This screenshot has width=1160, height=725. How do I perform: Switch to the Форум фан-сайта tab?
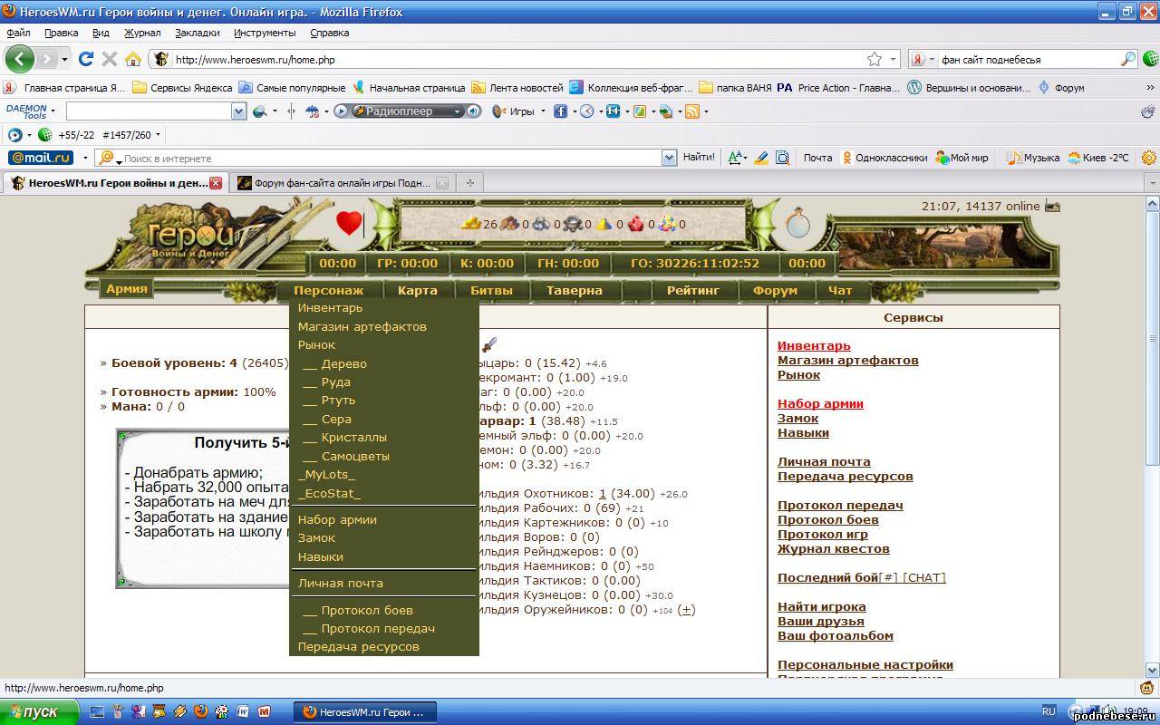pyautogui.click(x=343, y=182)
